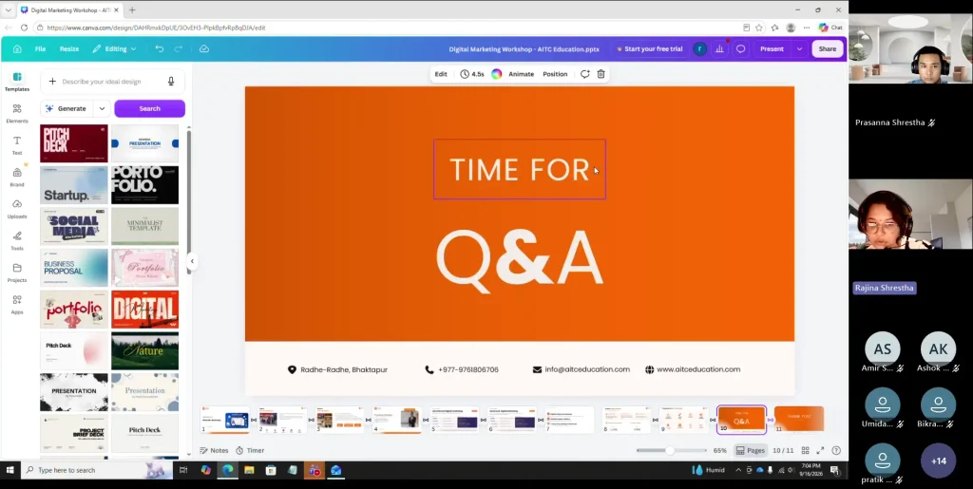The width and height of the screenshot is (973, 489).
Task: Click Animate in the floating toolbar
Action: click(522, 74)
